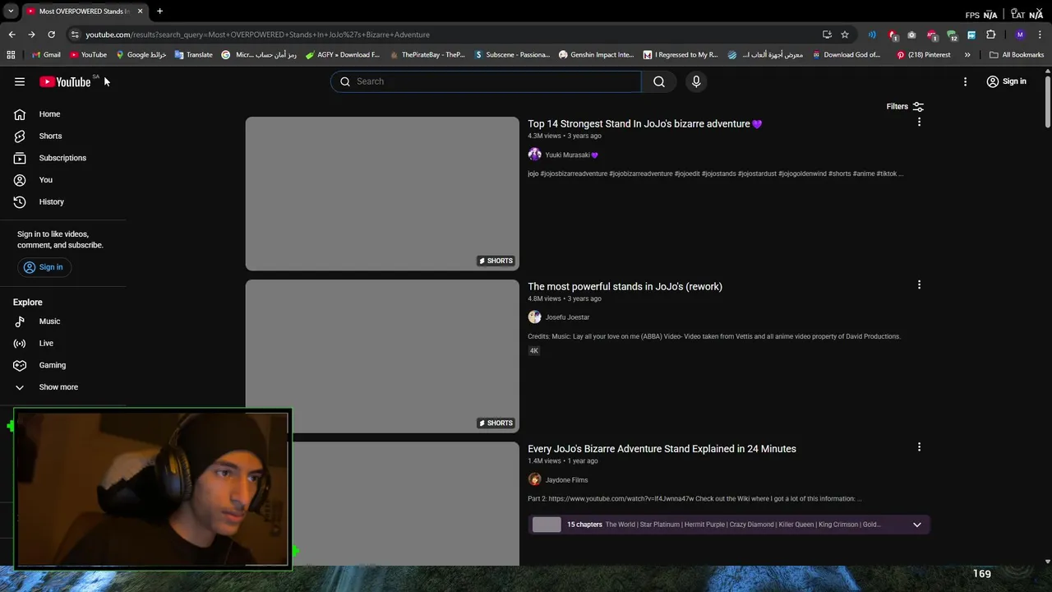Open Josefu Joestar channel avatar

pyautogui.click(x=534, y=317)
